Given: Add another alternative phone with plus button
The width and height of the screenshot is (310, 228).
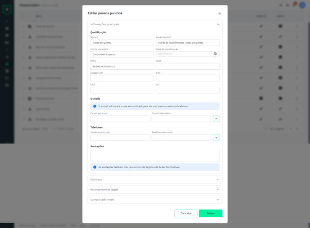Looking at the screenshot, I should pos(216,138).
